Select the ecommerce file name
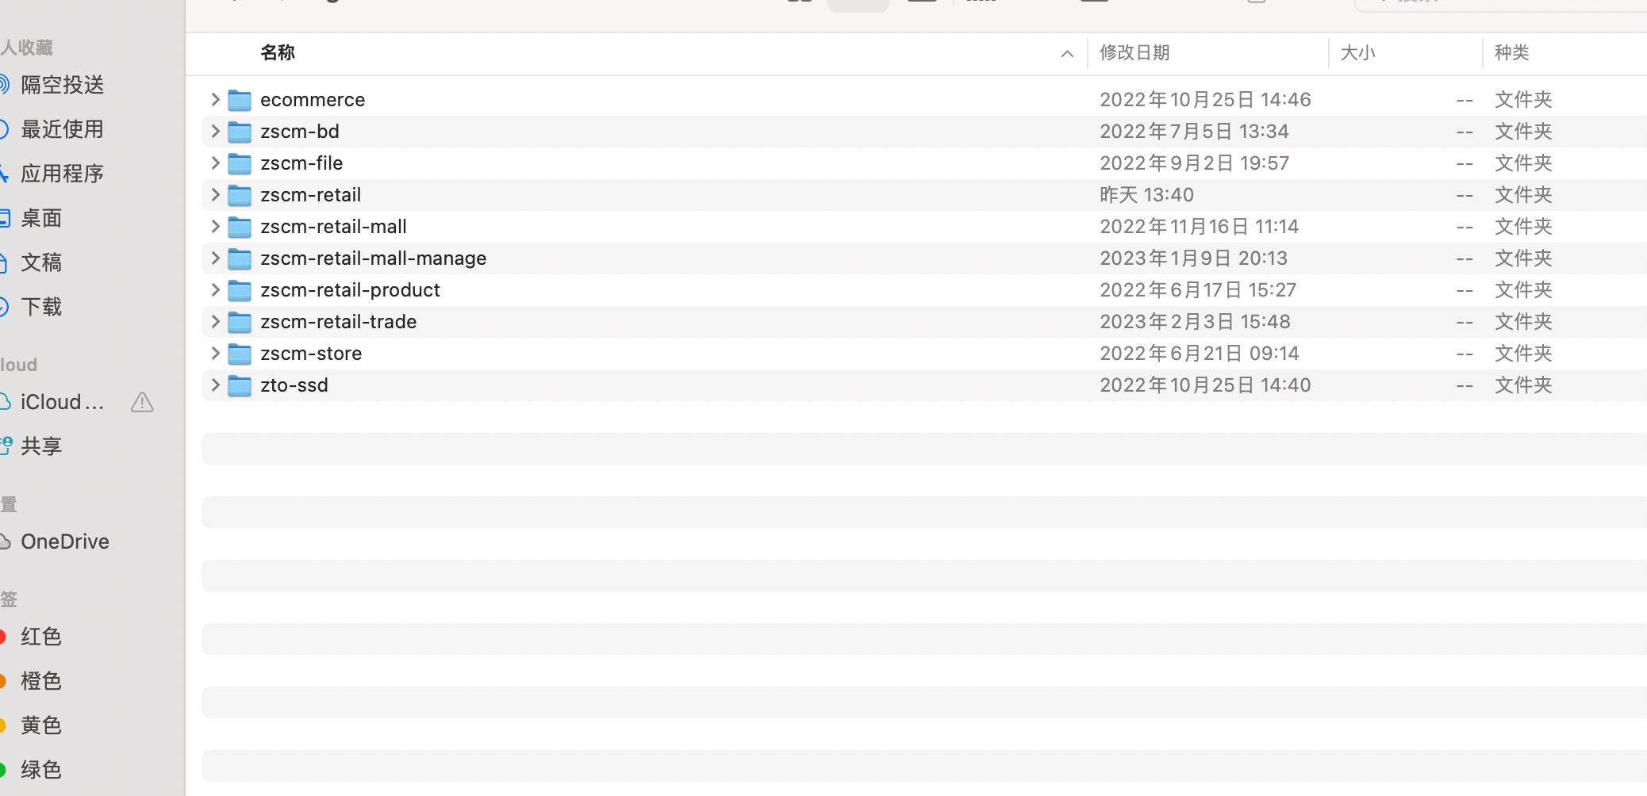 313,100
